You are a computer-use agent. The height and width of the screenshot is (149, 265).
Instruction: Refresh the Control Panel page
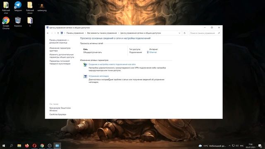coord(185,33)
